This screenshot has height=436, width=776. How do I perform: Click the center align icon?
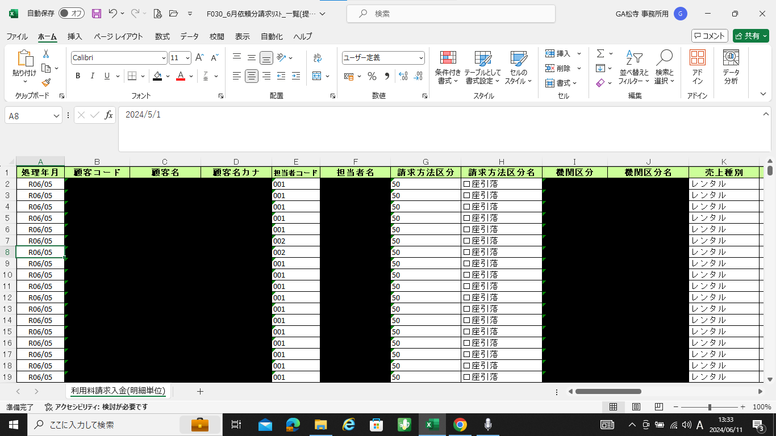(252, 76)
